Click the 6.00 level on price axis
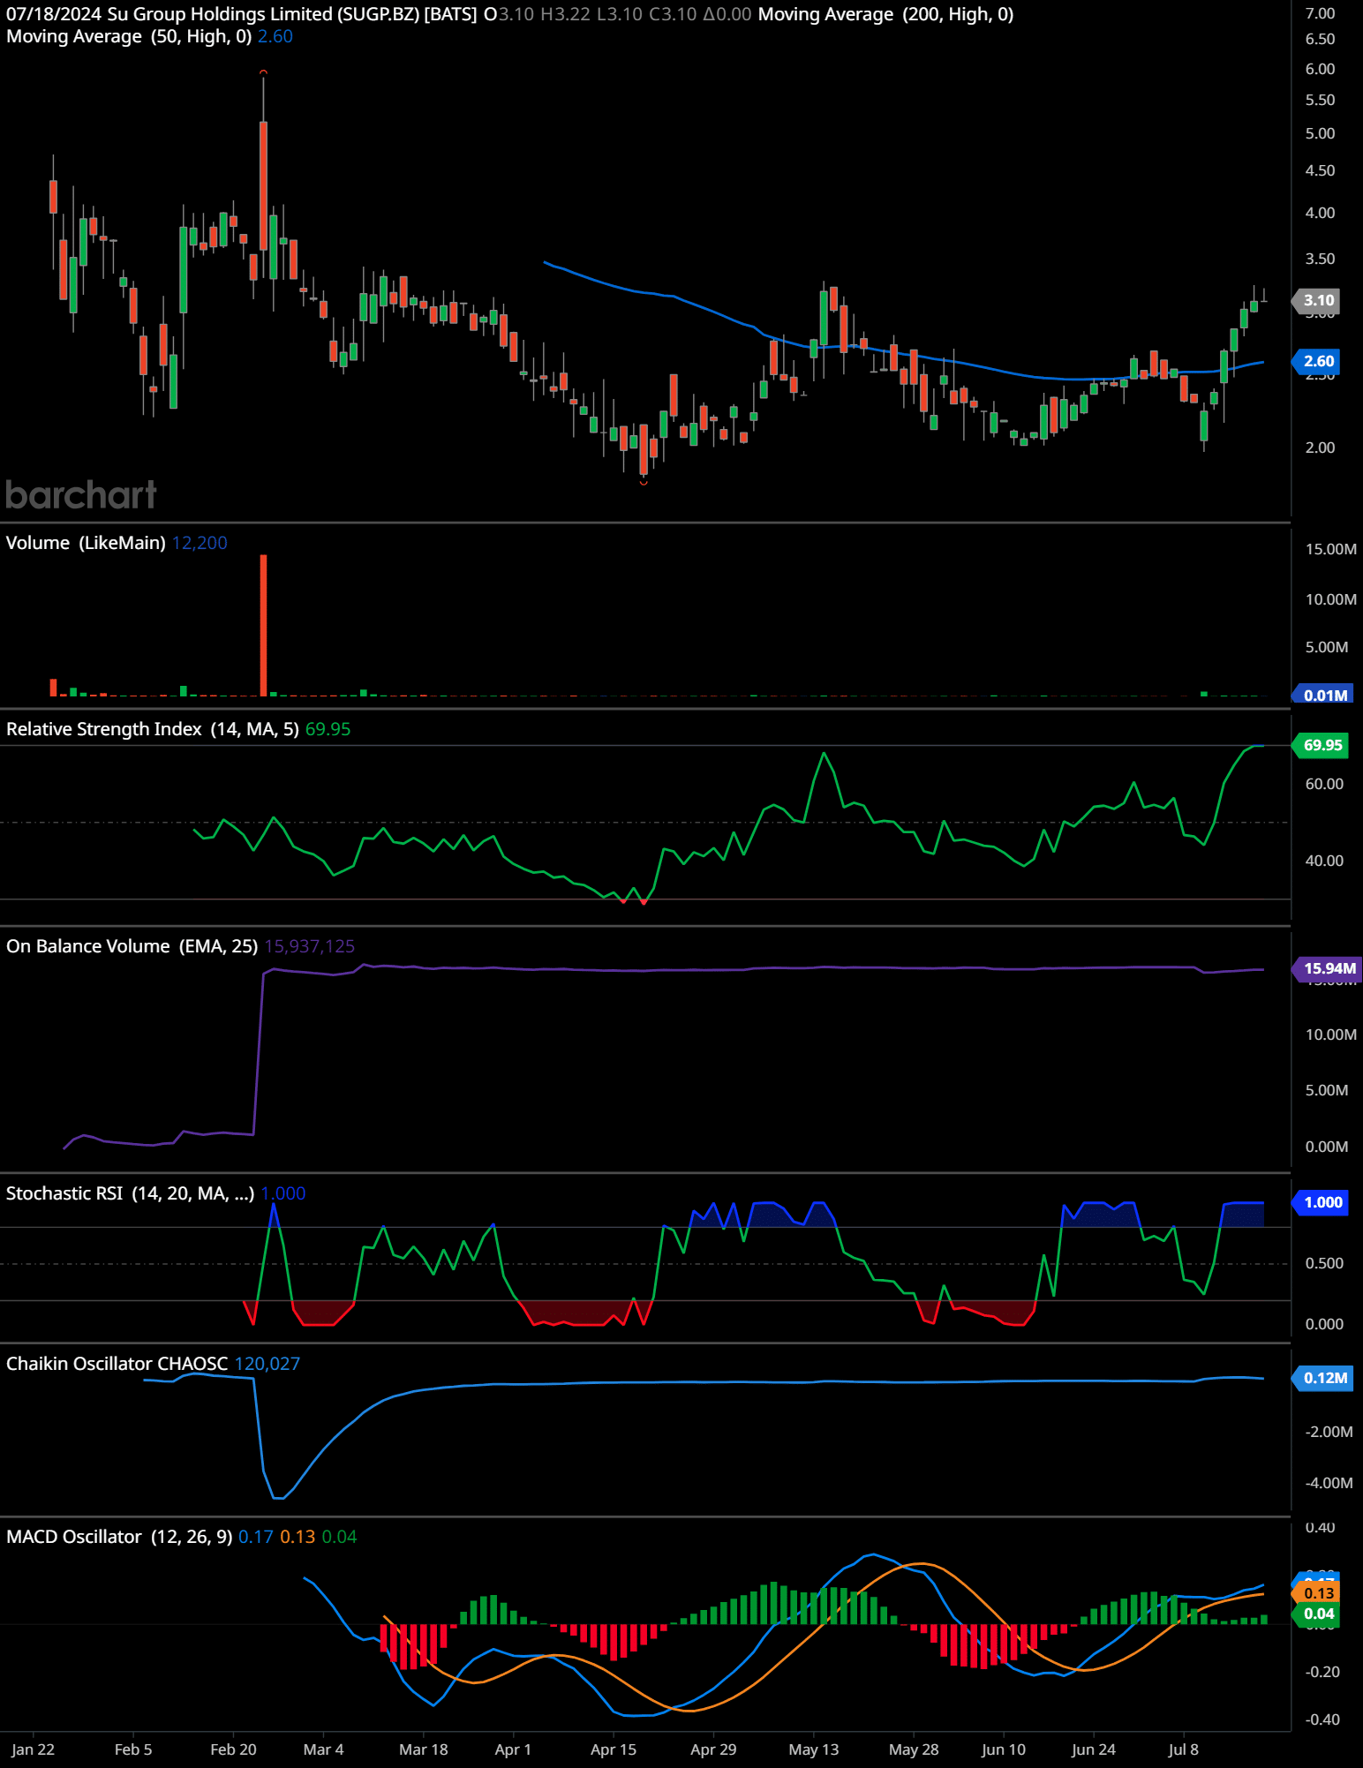The height and width of the screenshot is (1768, 1363). (x=1320, y=69)
